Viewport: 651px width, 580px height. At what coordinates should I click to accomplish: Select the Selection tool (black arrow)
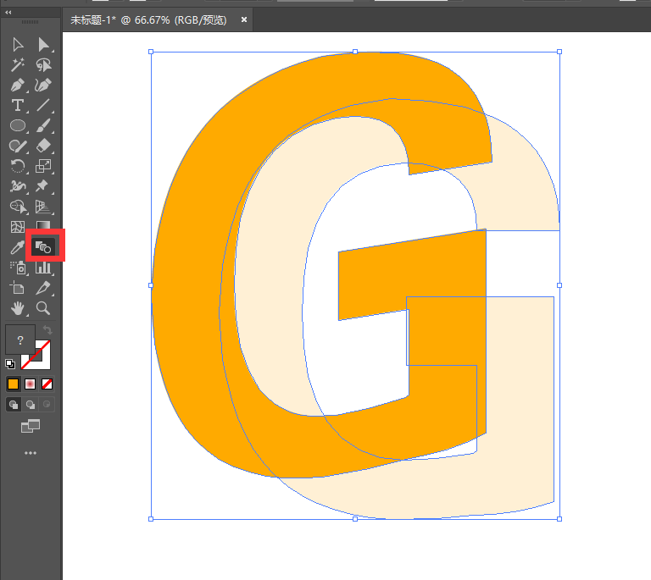[18, 45]
